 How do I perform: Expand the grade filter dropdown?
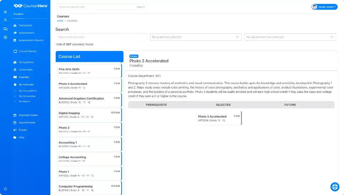[x=196, y=37]
